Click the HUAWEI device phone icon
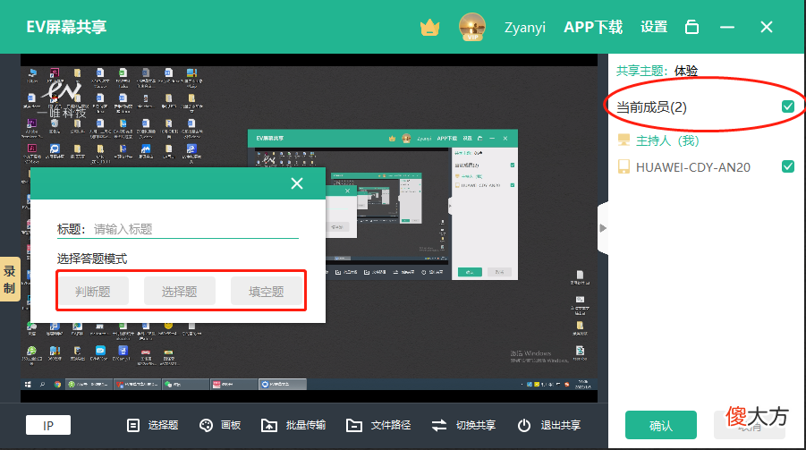This screenshot has height=450, width=806. (624, 166)
